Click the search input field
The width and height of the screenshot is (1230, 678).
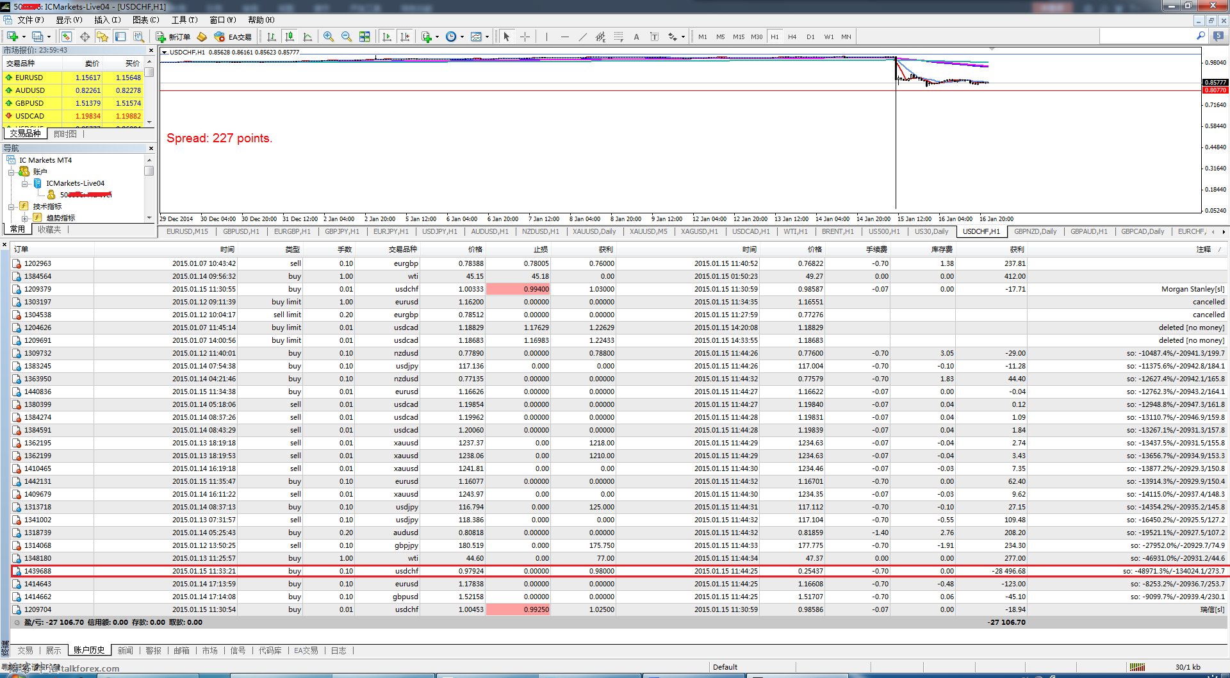[x=1146, y=37]
